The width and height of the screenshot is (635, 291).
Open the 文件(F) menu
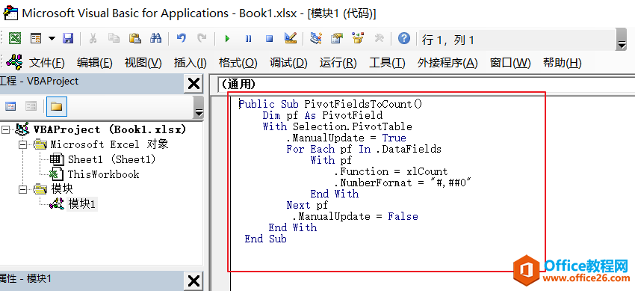(x=46, y=63)
